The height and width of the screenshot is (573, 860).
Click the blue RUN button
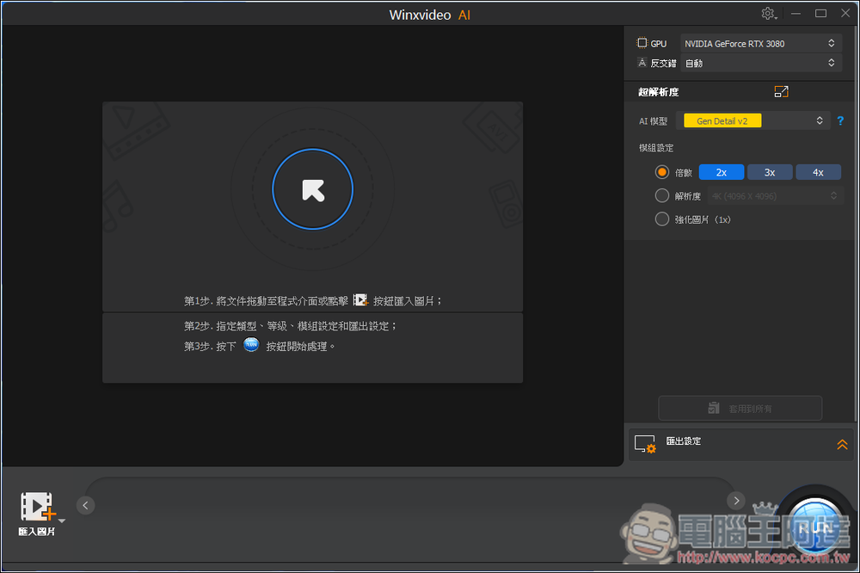[814, 528]
